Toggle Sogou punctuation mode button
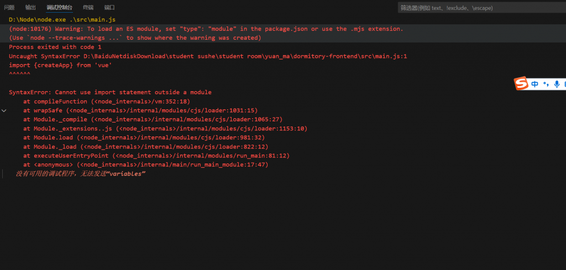Image resolution: width=566 pixels, height=270 pixels. click(x=546, y=84)
